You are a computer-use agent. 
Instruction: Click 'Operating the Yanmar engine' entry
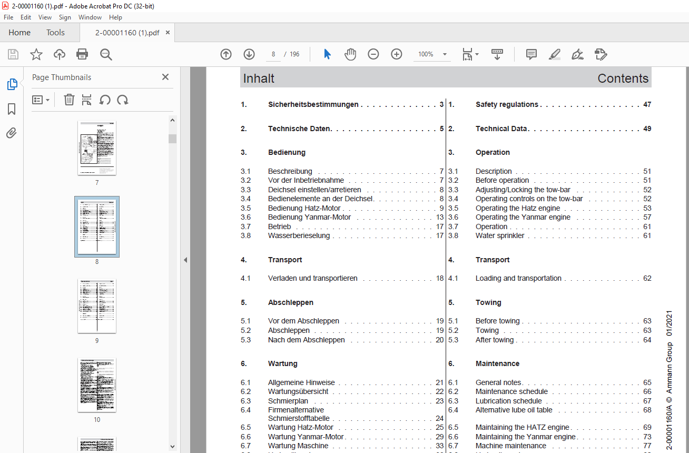click(x=523, y=217)
